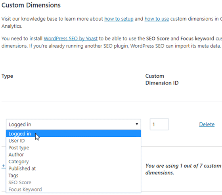The height and width of the screenshot is (195, 222).
Task: Follow the WordPress SEO by Yoast link
Action: (71, 38)
